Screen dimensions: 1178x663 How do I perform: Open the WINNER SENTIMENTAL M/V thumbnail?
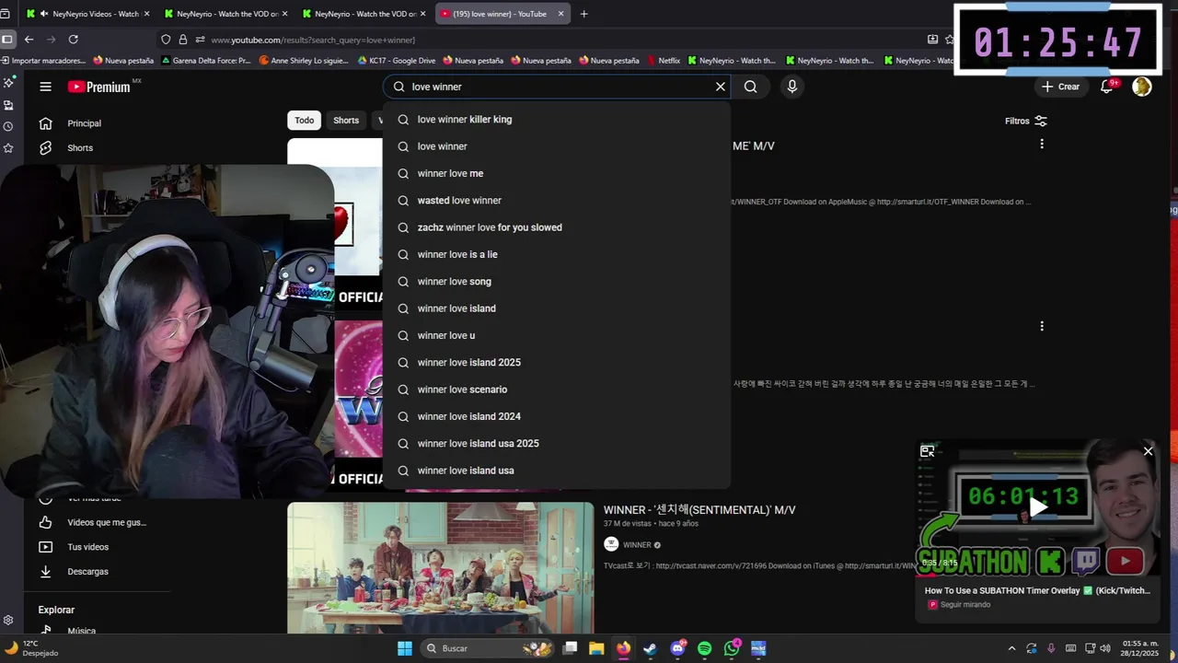441,567
